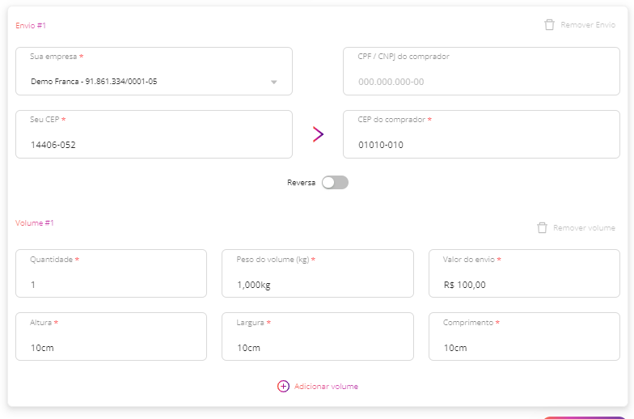Click the Quantidade input field
634x419 pixels.
(x=112, y=273)
